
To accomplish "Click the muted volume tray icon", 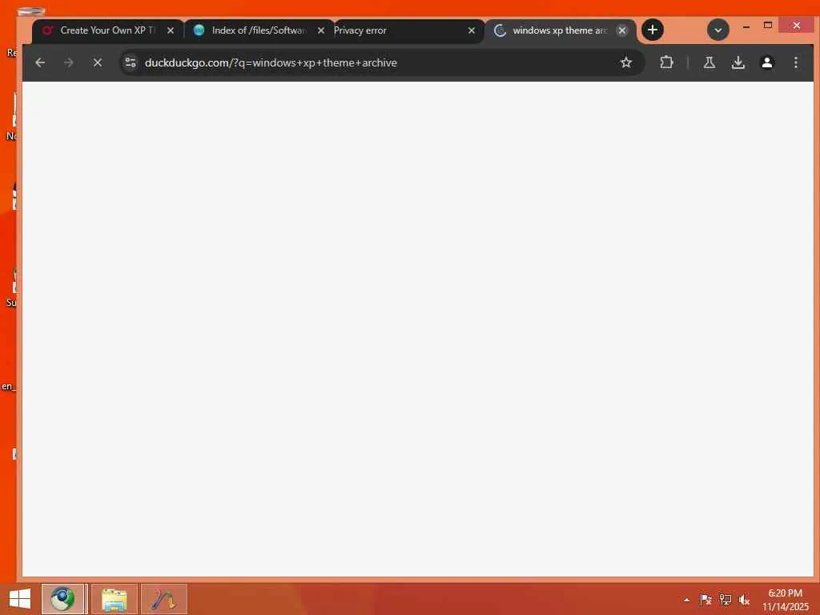I will point(744,600).
